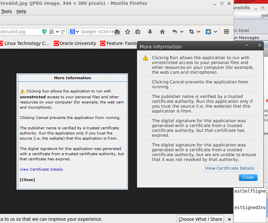The width and height of the screenshot is (268, 223).
Task: Open the Tools menu
Action: (x=6, y=11)
